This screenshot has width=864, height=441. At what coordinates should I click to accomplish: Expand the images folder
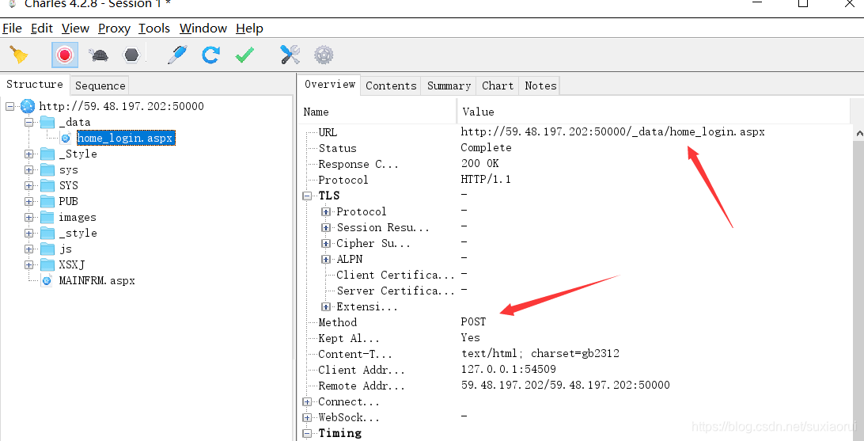pyautogui.click(x=28, y=217)
